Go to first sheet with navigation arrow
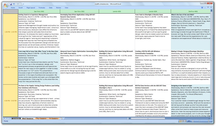The width and height of the screenshot is (216, 126). tap(4, 119)
